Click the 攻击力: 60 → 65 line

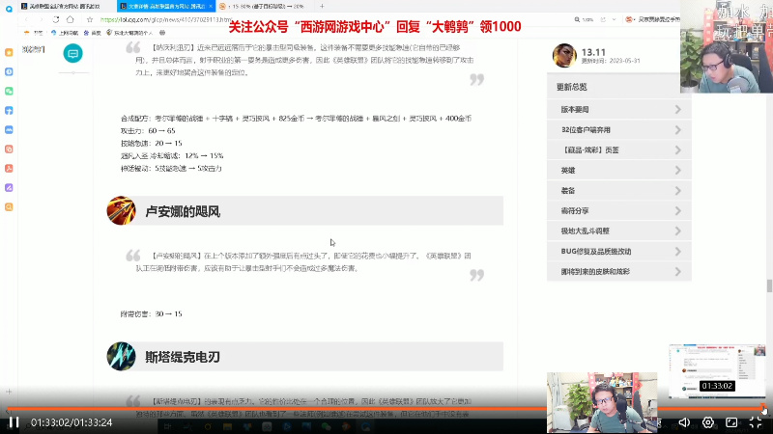pos(148,130)
